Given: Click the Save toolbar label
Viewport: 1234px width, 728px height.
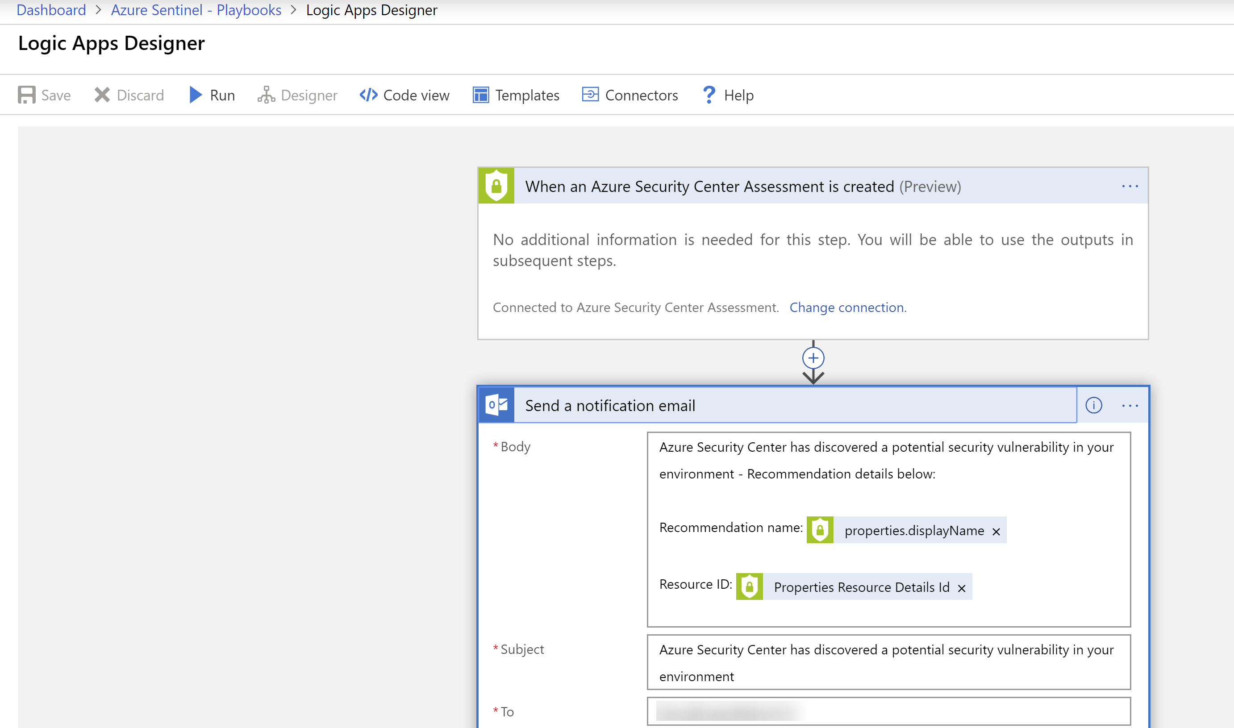Looking at the screenshot, I should (x=56, y=95).
